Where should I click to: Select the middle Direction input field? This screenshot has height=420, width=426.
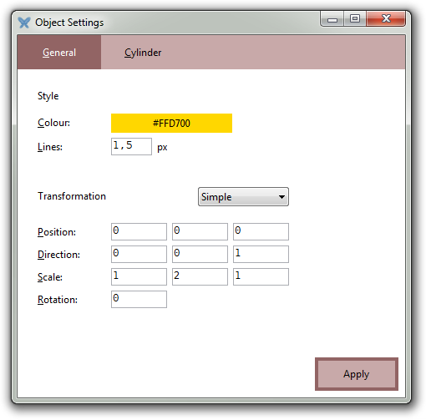click(x=200, y=254)
